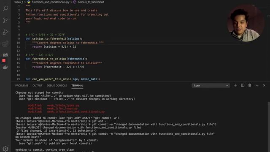Open the Extensions view
This screenshot has height=152, width=270.
click(5, 44)
